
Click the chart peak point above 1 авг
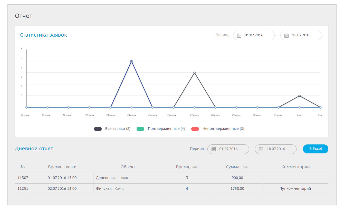[299, 96]
